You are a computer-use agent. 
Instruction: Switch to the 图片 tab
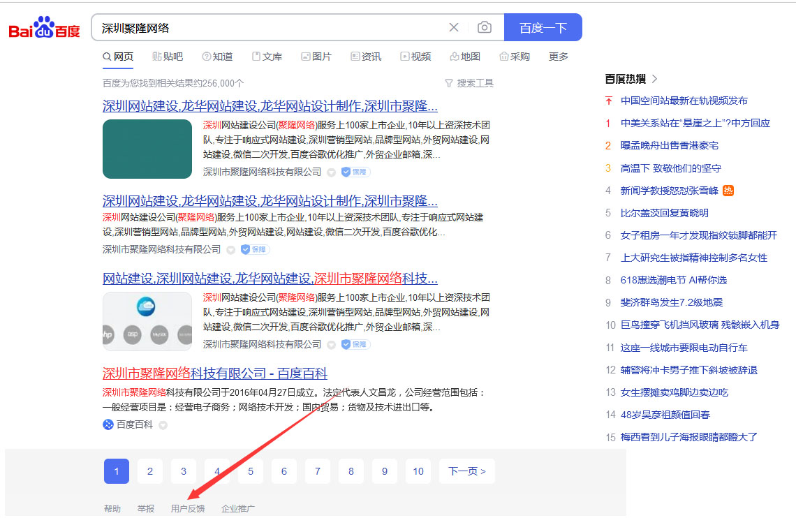pyautogui.click(x=316, y=57)
